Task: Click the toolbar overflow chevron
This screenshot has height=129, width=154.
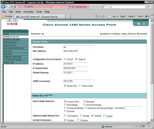Action: [x=152, y=15]
